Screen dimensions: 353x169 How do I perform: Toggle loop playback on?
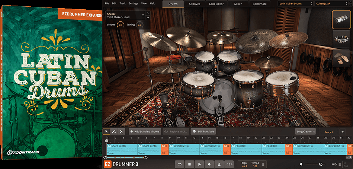[x=179, y=165]
